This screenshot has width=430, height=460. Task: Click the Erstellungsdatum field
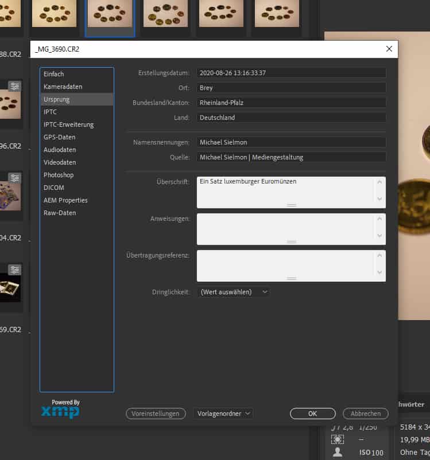[291, 73]
